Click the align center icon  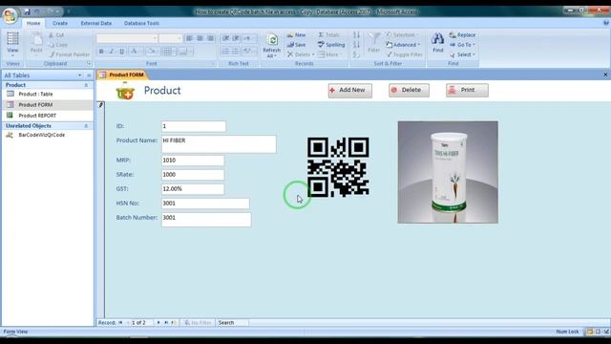(200, 38)
